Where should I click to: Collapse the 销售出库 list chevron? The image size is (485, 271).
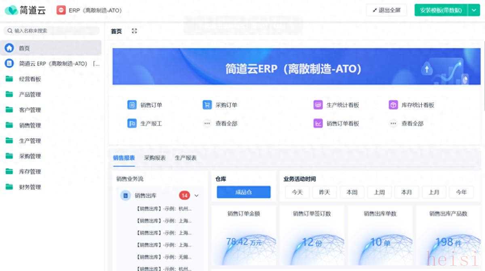coord(196,196)
